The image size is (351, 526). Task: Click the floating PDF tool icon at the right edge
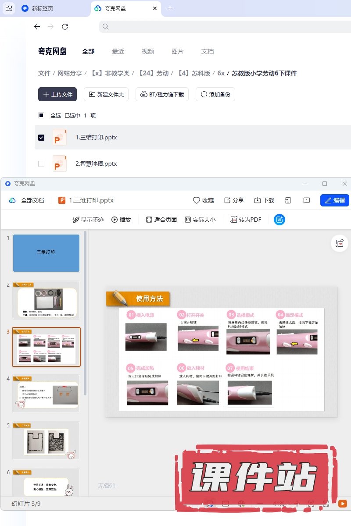click(339, 243)
